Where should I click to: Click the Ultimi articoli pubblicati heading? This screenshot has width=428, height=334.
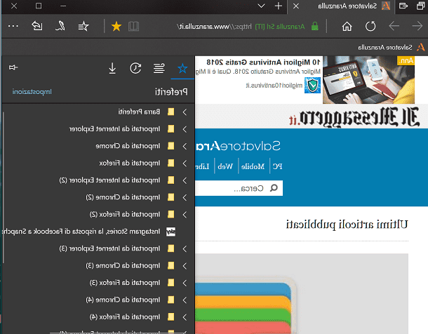click(x=347, y=225)
